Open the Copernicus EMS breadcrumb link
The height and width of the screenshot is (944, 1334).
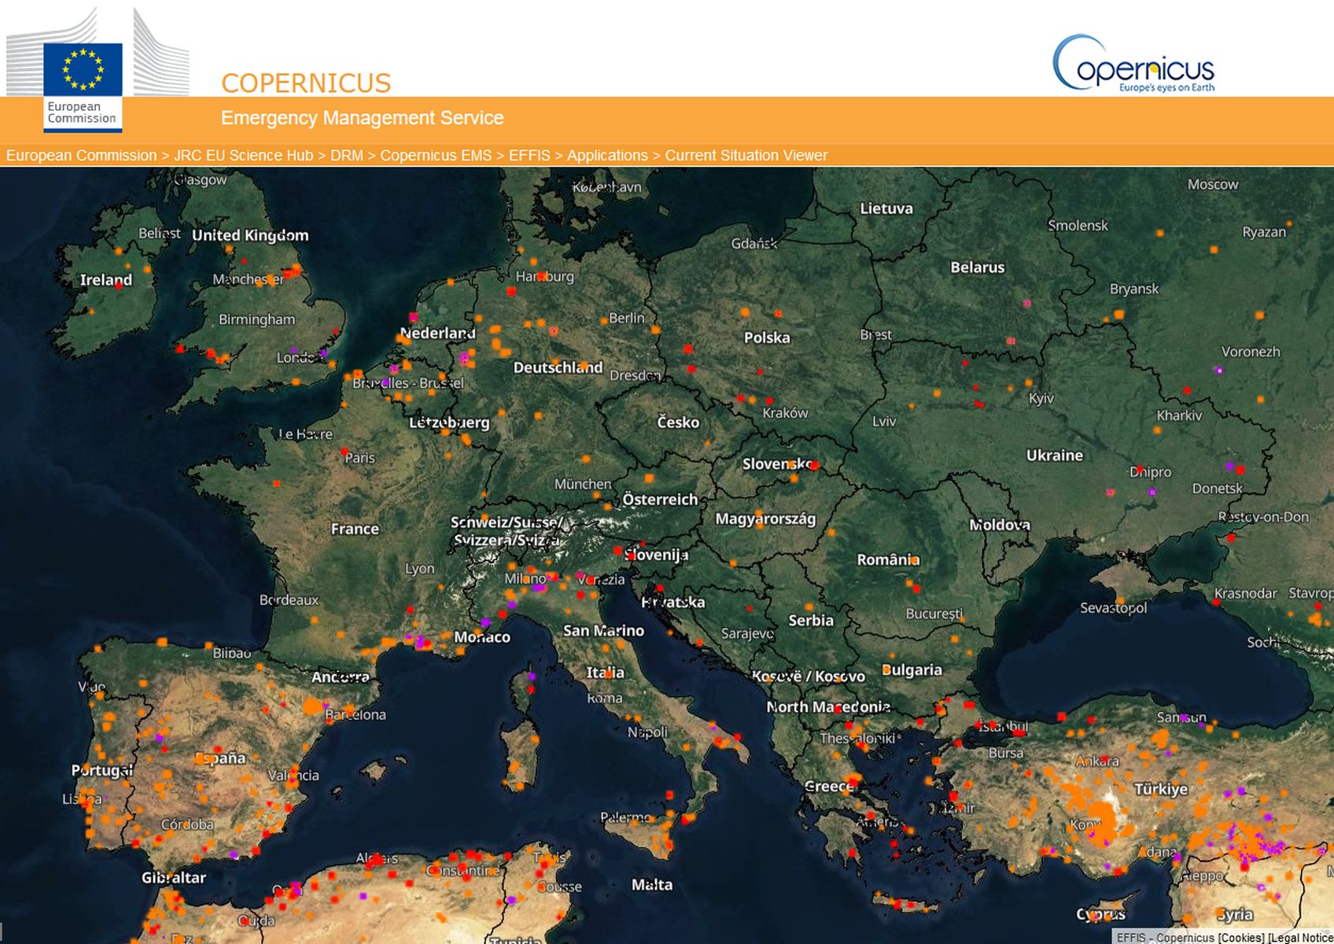click(436, 156)
